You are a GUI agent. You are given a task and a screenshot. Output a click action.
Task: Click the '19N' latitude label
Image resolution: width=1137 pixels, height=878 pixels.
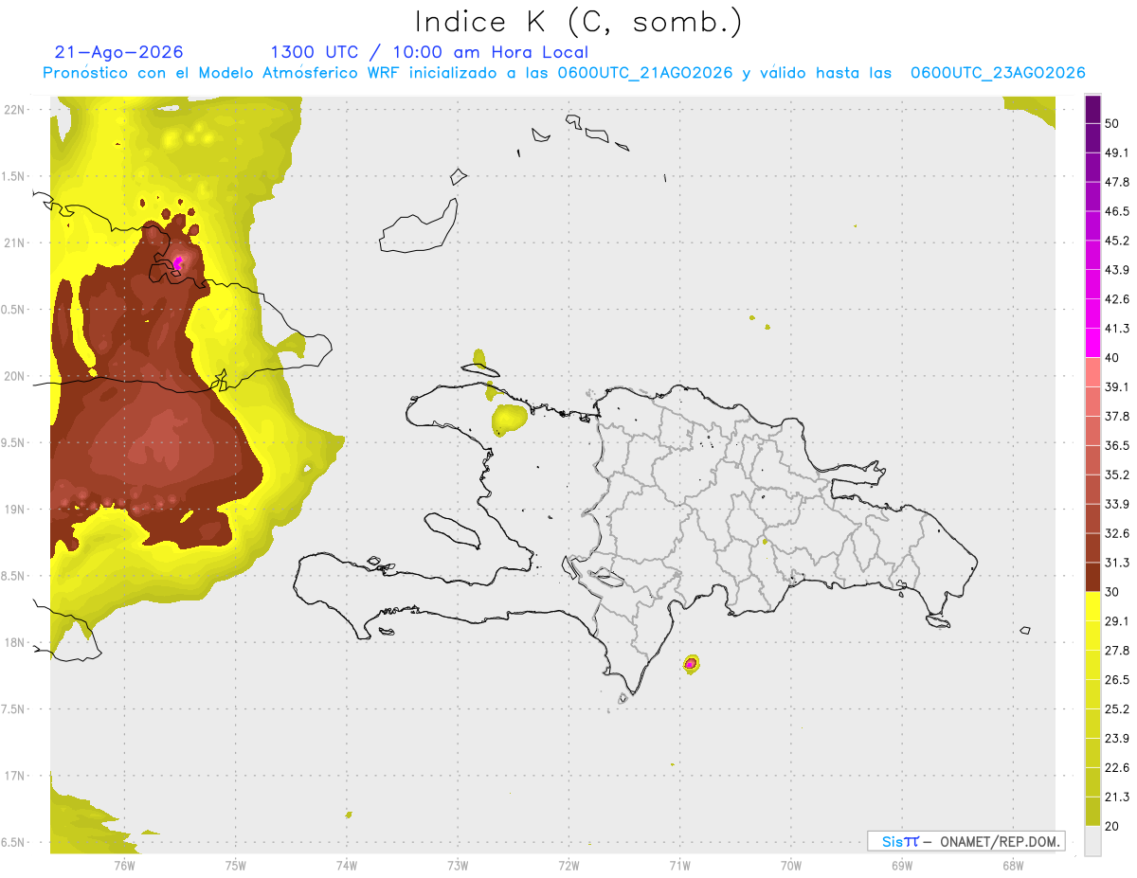tap(15, 509)
